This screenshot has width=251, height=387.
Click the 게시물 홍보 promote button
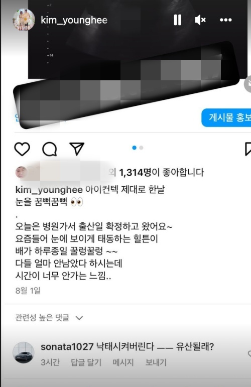[x=226, y=117]
